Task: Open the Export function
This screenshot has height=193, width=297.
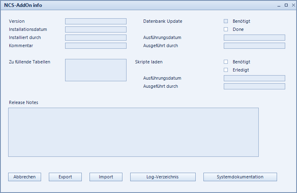Action: click(66, 177)
